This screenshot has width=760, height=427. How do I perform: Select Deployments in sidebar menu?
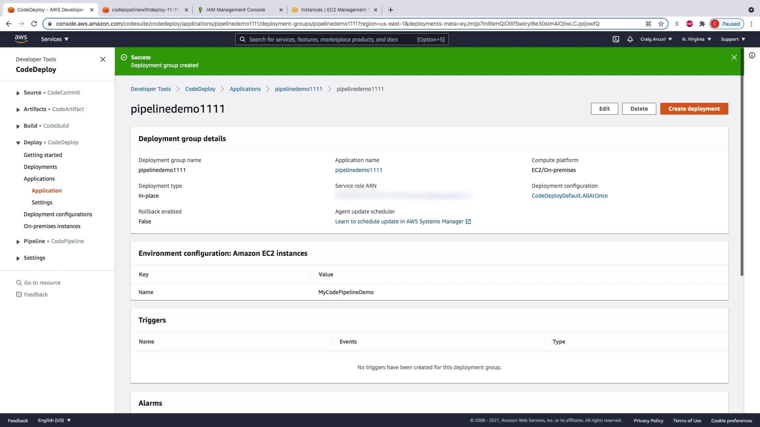coord(40,167)
